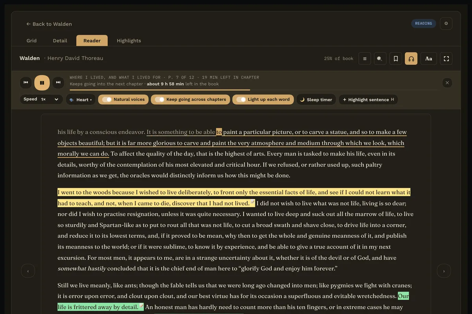Viewport: 472px width, 314px height.
Task: Pause the narration
Action: click(42, 82)
